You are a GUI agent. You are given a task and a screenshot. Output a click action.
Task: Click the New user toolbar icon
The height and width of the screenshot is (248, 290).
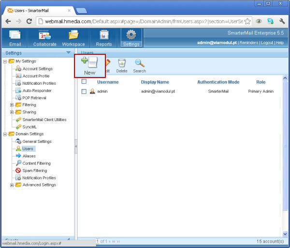point(89,62)
